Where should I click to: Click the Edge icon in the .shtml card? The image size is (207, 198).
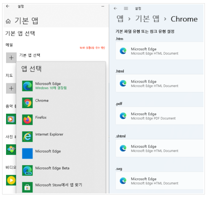(123, 148)
